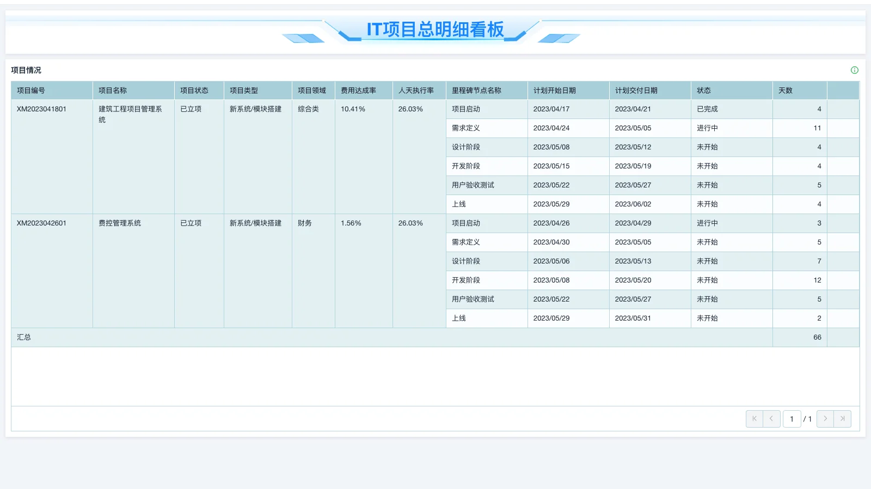Click the IT项目总明细看板 dashboard title
The height and width of the screenshot is (489, 871).
pos(436,30)
